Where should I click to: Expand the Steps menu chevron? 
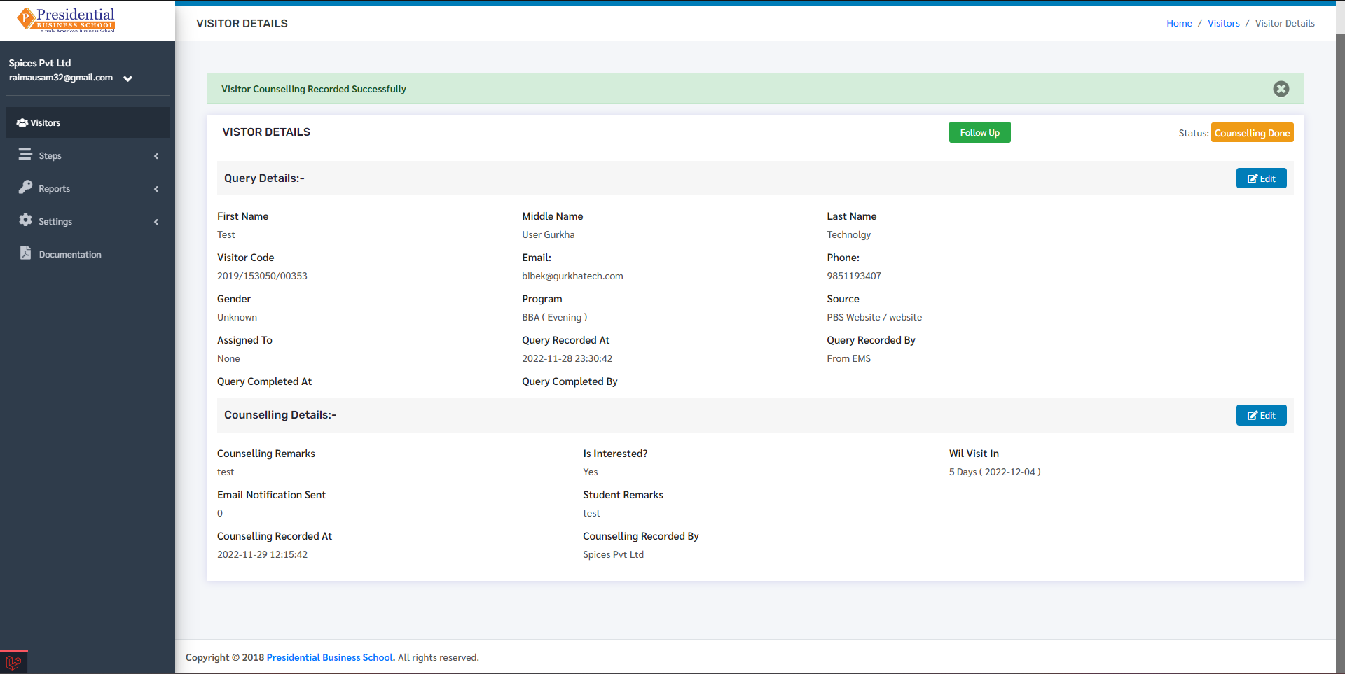pyautogui.click(x=156, y=156)
